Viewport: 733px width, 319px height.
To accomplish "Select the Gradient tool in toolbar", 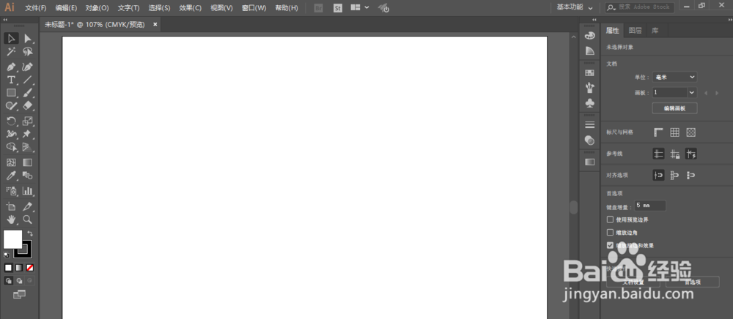I will pos(28,162).
